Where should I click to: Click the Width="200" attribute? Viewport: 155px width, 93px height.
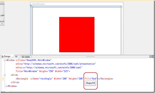point(61,79)
